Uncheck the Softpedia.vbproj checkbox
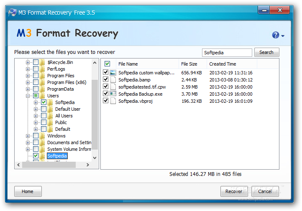 (x=105, y=100)
